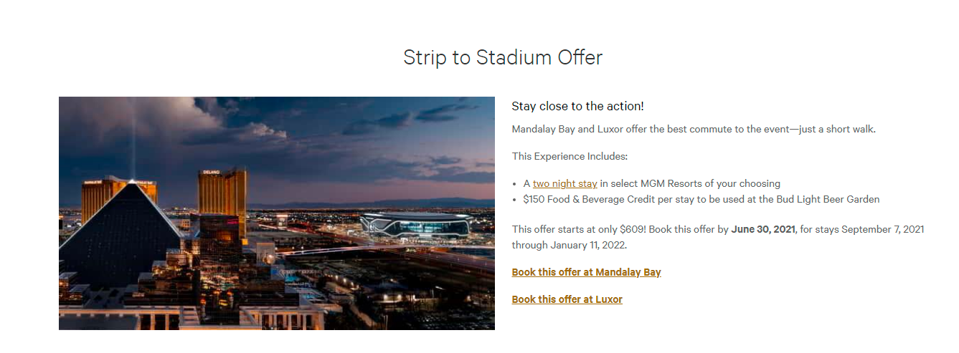Click "Book this offer at Mandalay Bay"
This screenshot has height=353, width=959.
(x=586, y=273)
